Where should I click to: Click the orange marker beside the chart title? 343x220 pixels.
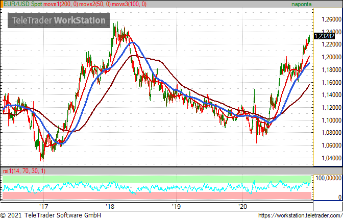click(2, 4)
